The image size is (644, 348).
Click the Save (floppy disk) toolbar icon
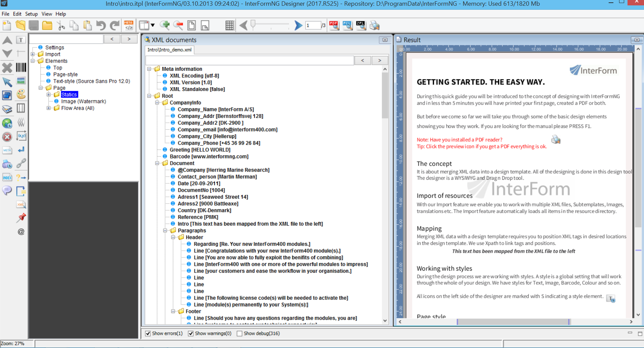34,26
